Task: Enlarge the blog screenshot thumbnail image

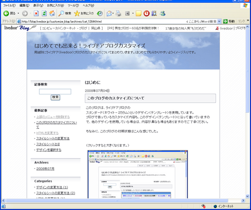Action: click(x=138, y=174)
